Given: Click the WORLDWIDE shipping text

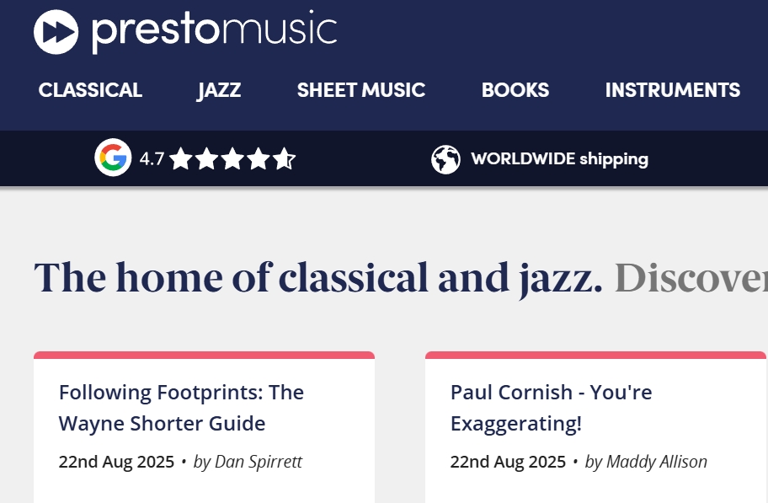Looking at the screenshot, I should click(x=559, y=158).
